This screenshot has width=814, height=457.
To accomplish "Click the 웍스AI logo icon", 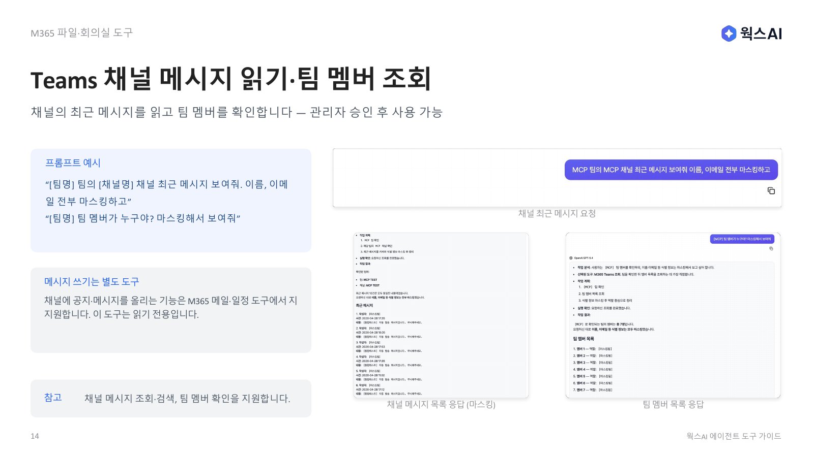I will (x=729, y=34).
